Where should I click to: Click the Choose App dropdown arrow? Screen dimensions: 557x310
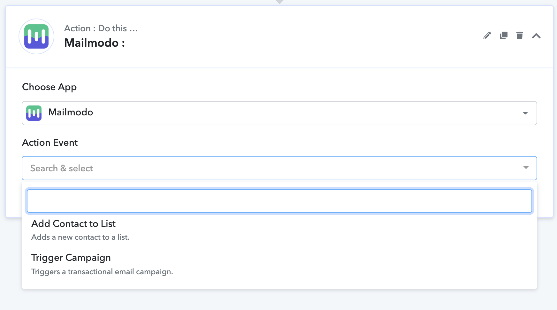525,113
